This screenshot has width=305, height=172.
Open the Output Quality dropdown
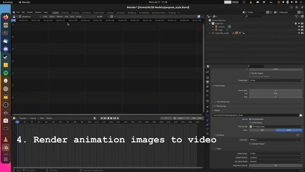(x=276, y=158)
